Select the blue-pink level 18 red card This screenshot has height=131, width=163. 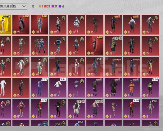58,46
